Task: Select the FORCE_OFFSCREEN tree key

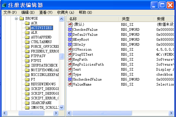Action: point(45,47)
